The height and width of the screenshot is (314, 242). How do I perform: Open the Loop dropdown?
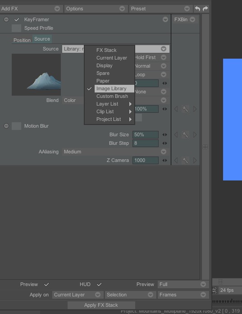pyautogui.click(x=152, y=75)
